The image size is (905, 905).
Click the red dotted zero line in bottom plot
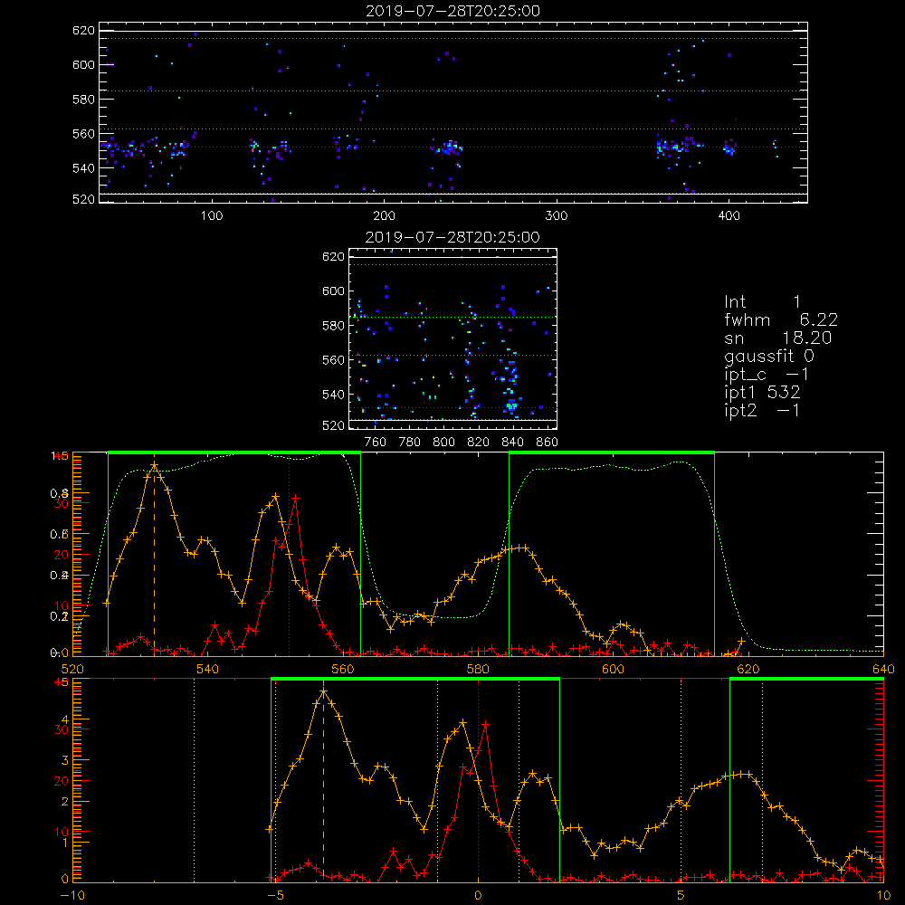pos(478,780)
